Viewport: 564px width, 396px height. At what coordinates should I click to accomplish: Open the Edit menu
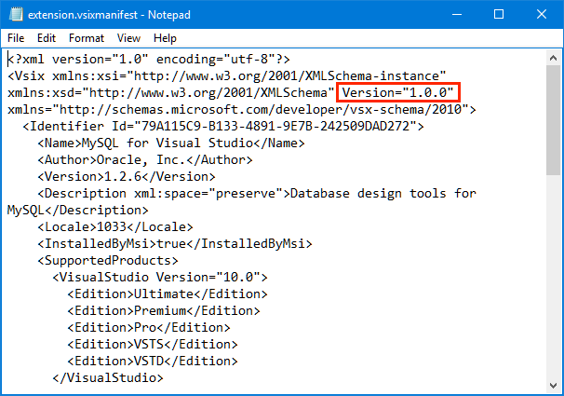pos(47,38)
